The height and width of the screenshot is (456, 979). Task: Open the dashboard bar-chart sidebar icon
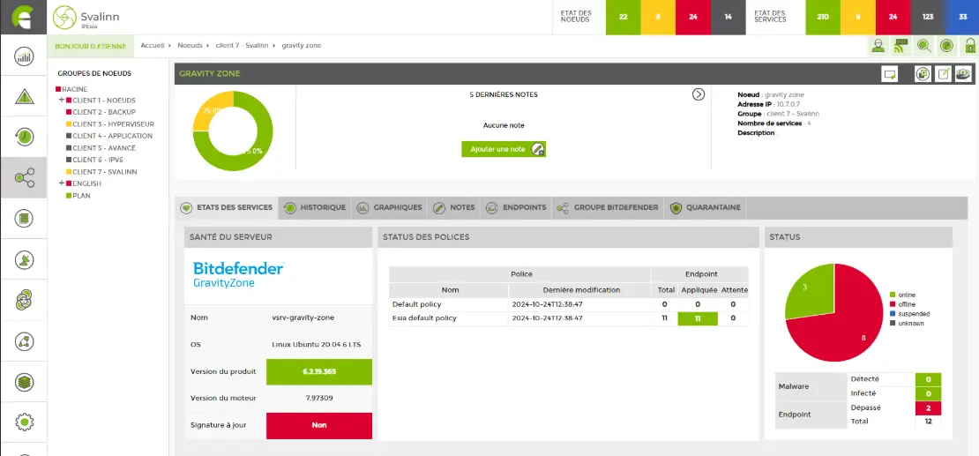click(x=24, y=57)
